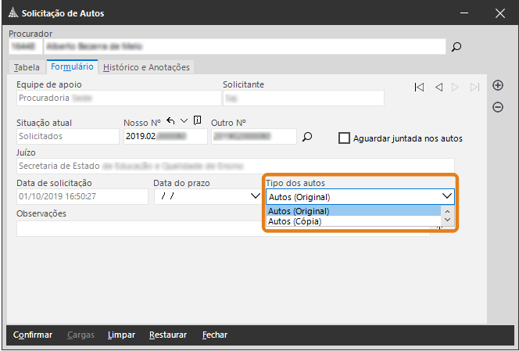Open the Data do prazo date dropdown
Image resolution: width=519 pixels, height=351 pixels.
255,196
